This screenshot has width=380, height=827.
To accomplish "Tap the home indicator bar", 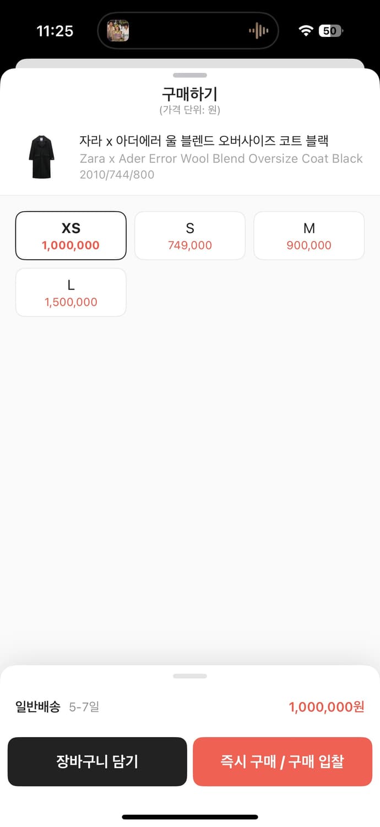I will pyautogui.click(x=190, y=817).
